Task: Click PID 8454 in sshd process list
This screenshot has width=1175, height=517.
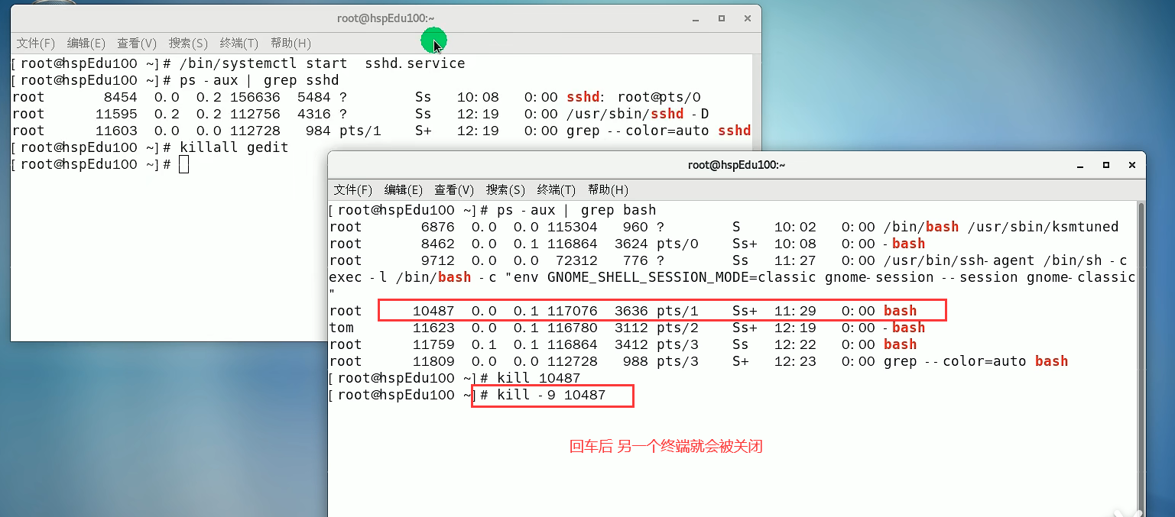Action: point(121,97)
